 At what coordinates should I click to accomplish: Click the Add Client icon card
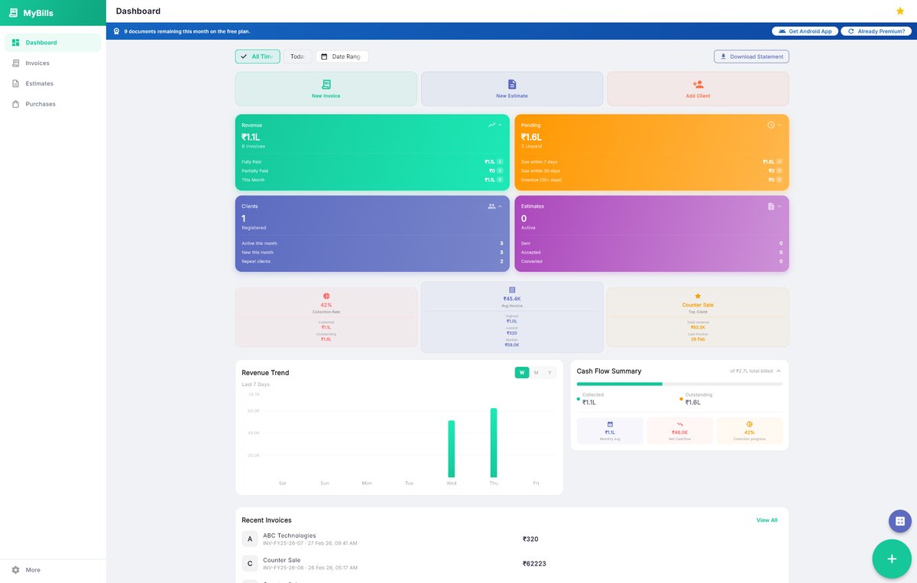click(698, 86)
